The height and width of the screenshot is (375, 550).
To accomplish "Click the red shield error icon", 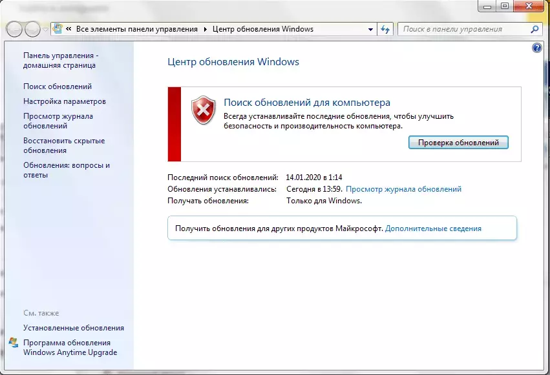I will 204,110.
